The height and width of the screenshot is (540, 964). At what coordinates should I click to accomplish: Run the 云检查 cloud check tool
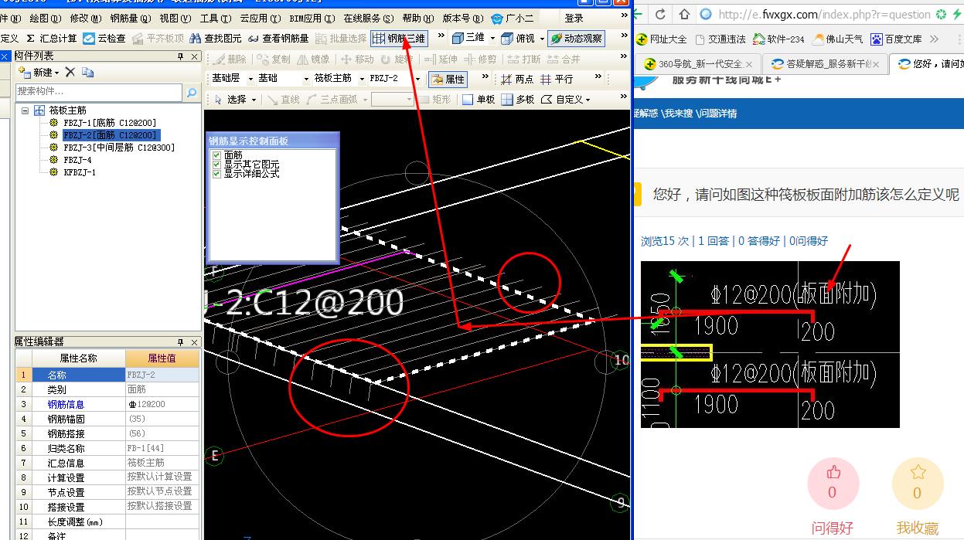pyautogui.click(x=104, y=38)
